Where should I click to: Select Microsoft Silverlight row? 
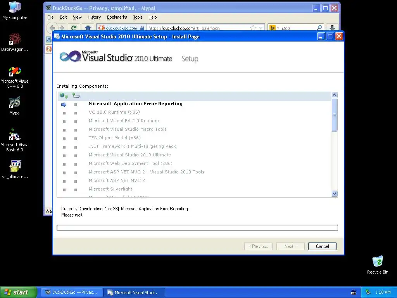pyautogui.click(x=194, y=189)
